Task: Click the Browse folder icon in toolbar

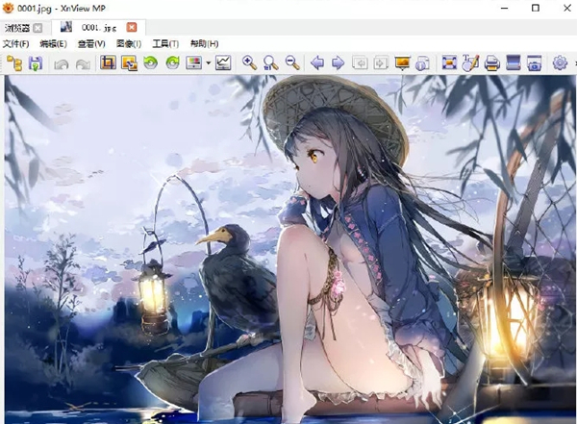Action: 14,63
